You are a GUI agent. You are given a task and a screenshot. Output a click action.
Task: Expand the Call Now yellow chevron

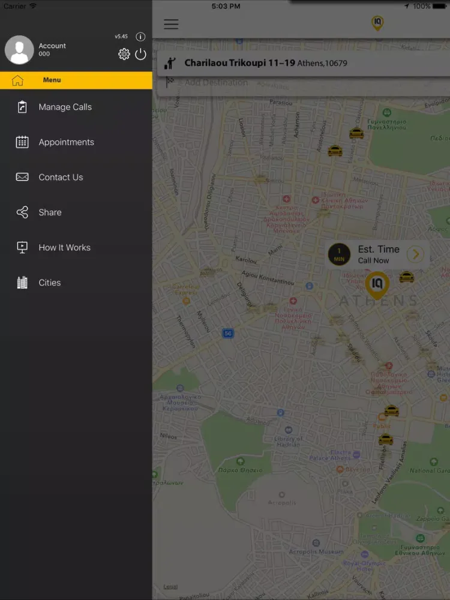416,254
